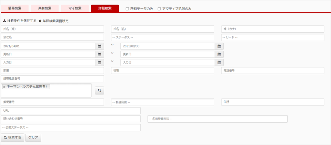Focus the 役職 input field
The image size is (331, 145).
162,70
